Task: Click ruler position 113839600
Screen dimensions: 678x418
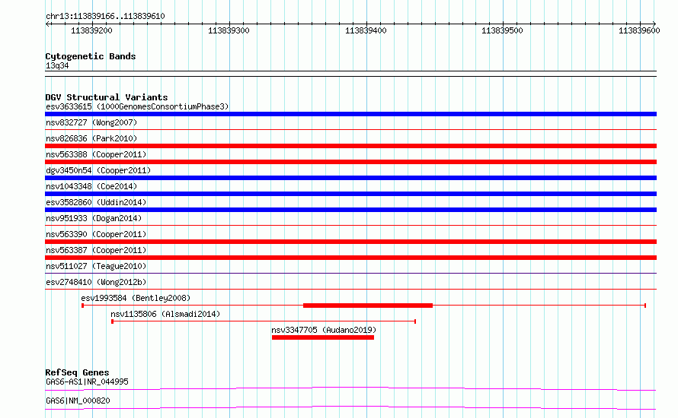Action: (639, 30)
